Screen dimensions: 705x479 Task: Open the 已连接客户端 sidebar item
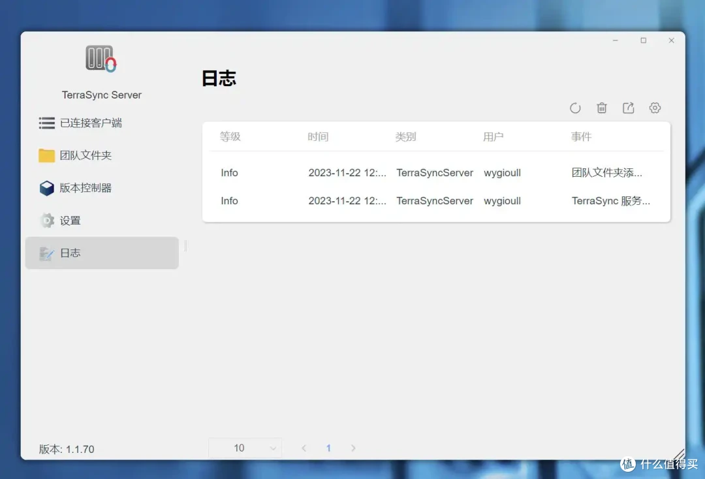pyautogui.click(x=102, y=123)
